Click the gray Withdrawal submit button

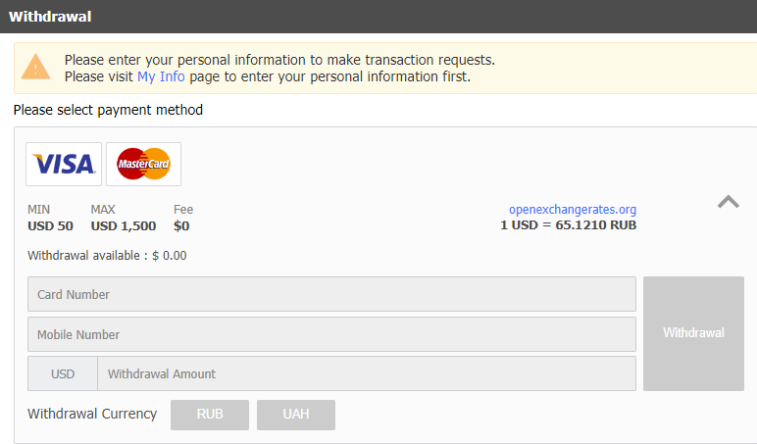point(693,333)
